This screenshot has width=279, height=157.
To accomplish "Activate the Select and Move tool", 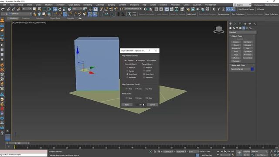I will pos(55,9).
